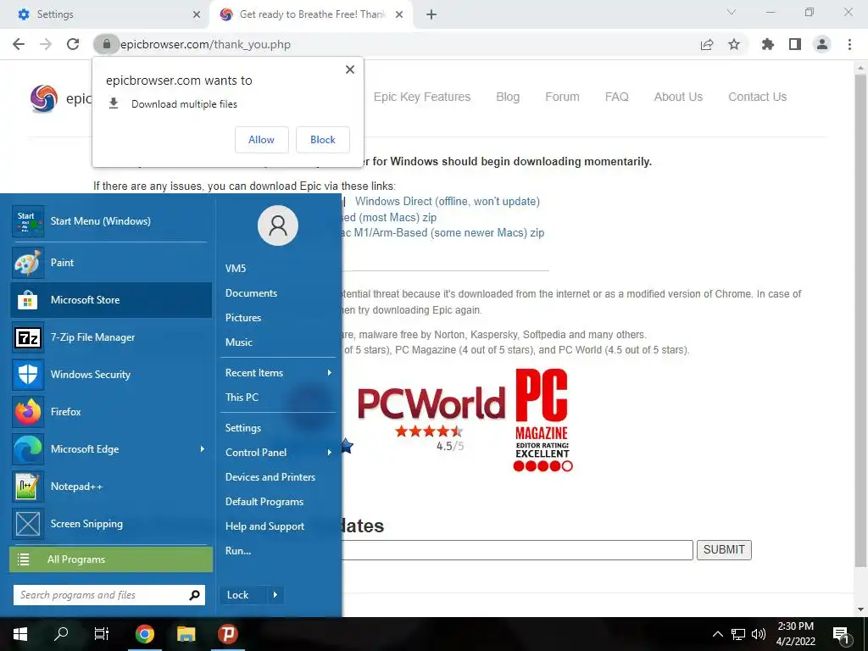
Task: Open Settings from start menu
Action: 243,428
